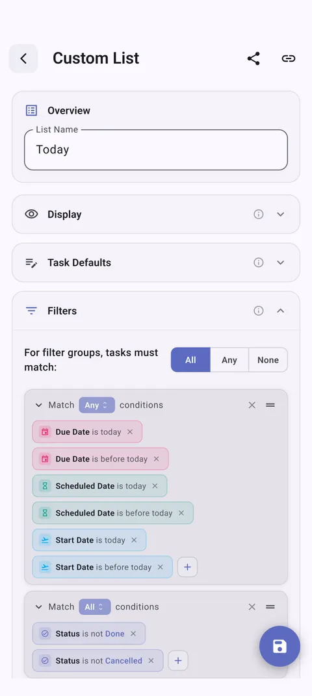Click the Filters funnel icon

pyautogui.click(x=31, y=311)
